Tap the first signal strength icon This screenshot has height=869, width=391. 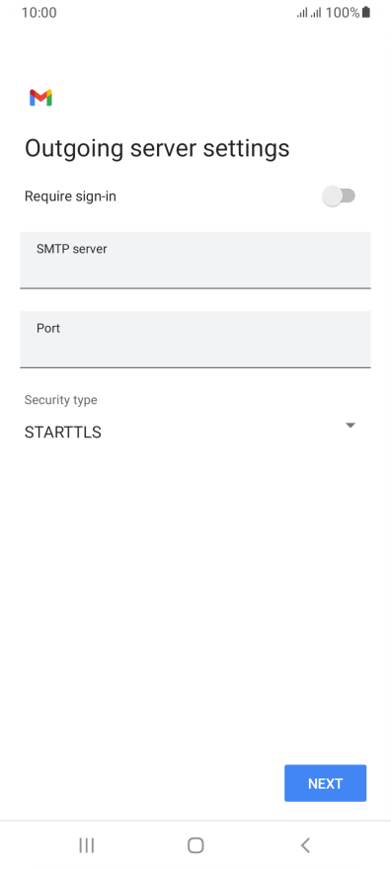(302, 12)
